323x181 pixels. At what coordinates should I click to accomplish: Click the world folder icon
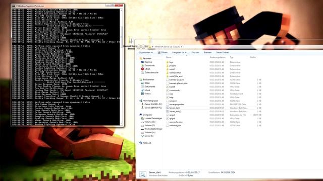pyautogui.click(x=167, y=69)
